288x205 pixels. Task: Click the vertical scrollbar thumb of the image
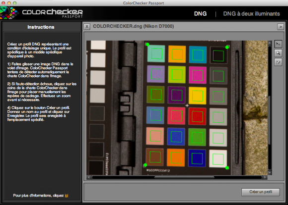coord(270,120)
